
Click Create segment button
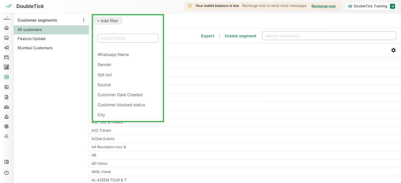(x=240, y=36)
